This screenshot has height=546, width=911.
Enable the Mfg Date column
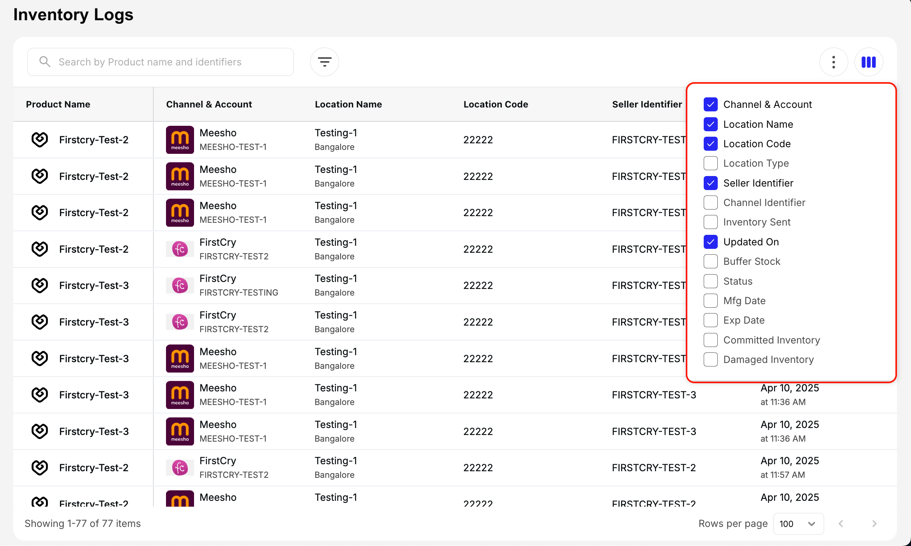point(710,301)
